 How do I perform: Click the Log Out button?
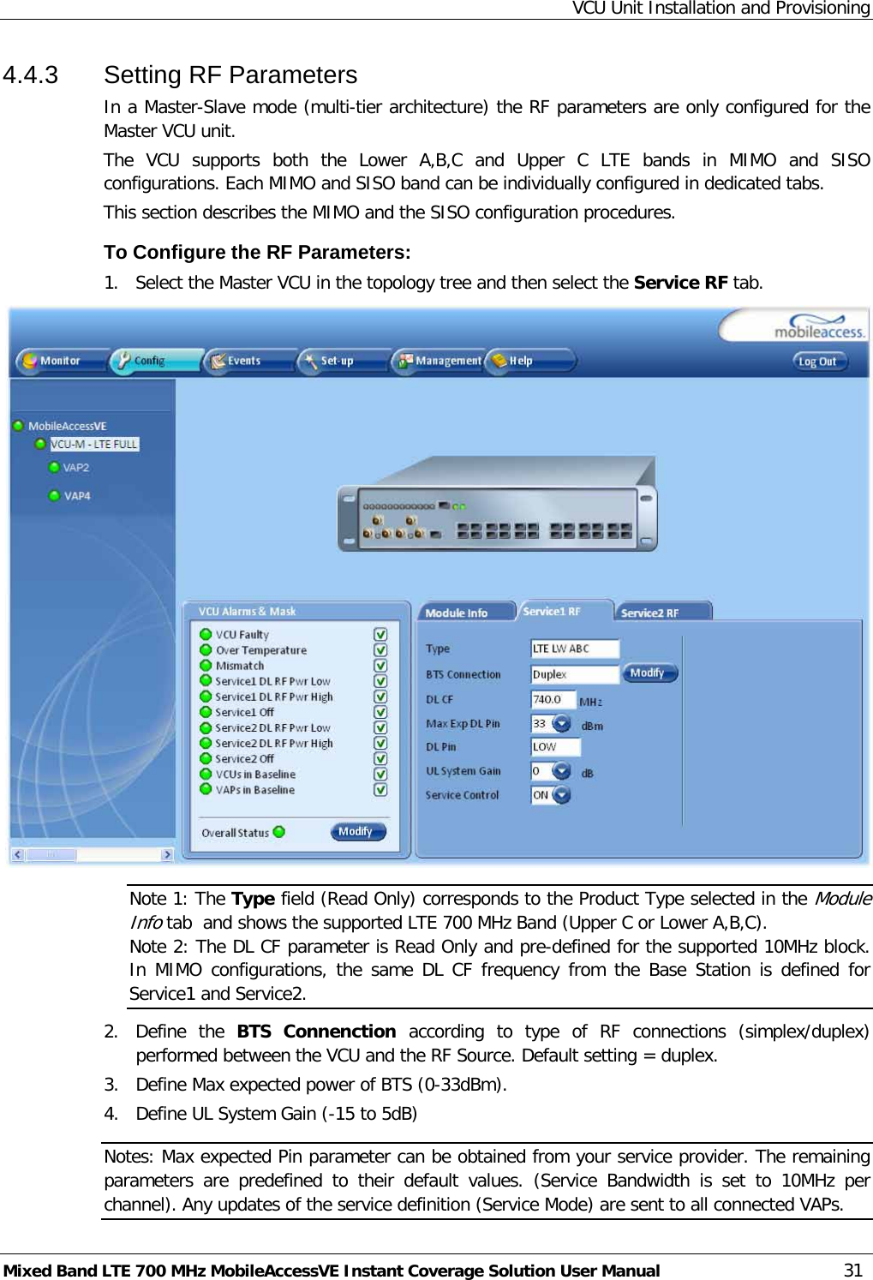point(819,362)
